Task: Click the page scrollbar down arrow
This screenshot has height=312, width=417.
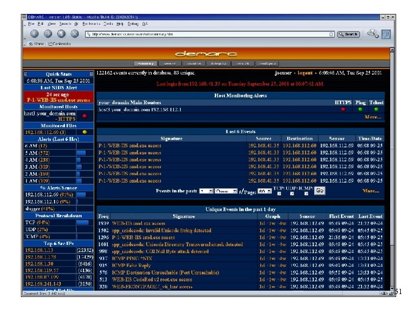Action: tap(392, 288)
